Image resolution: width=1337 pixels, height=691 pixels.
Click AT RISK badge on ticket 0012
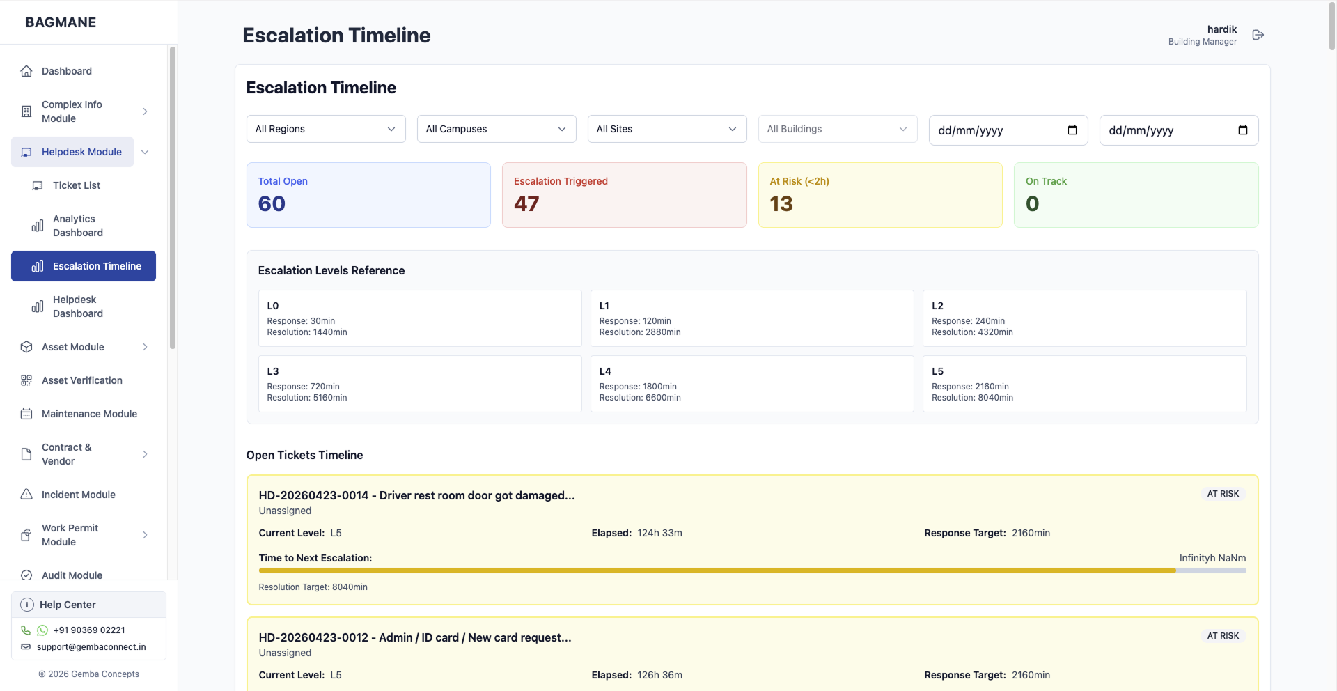pyautogui.click(x=1223, y=636)
